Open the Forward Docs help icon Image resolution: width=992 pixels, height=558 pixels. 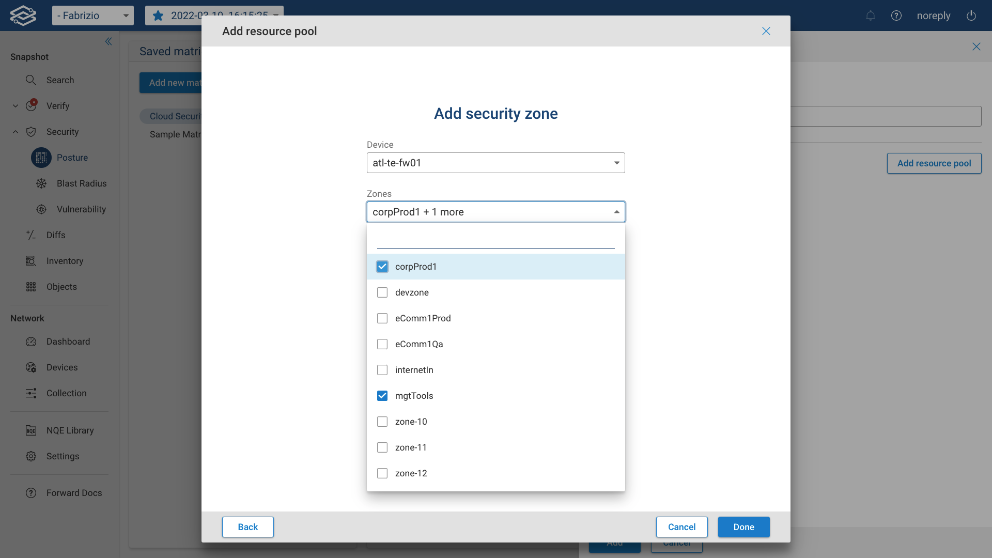[31, 493]
